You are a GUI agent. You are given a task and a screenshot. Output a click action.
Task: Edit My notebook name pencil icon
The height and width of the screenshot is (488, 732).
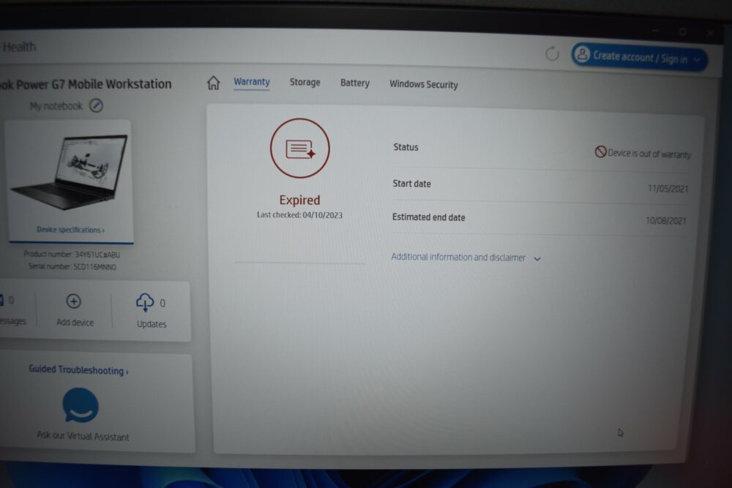tap(96, 106)
